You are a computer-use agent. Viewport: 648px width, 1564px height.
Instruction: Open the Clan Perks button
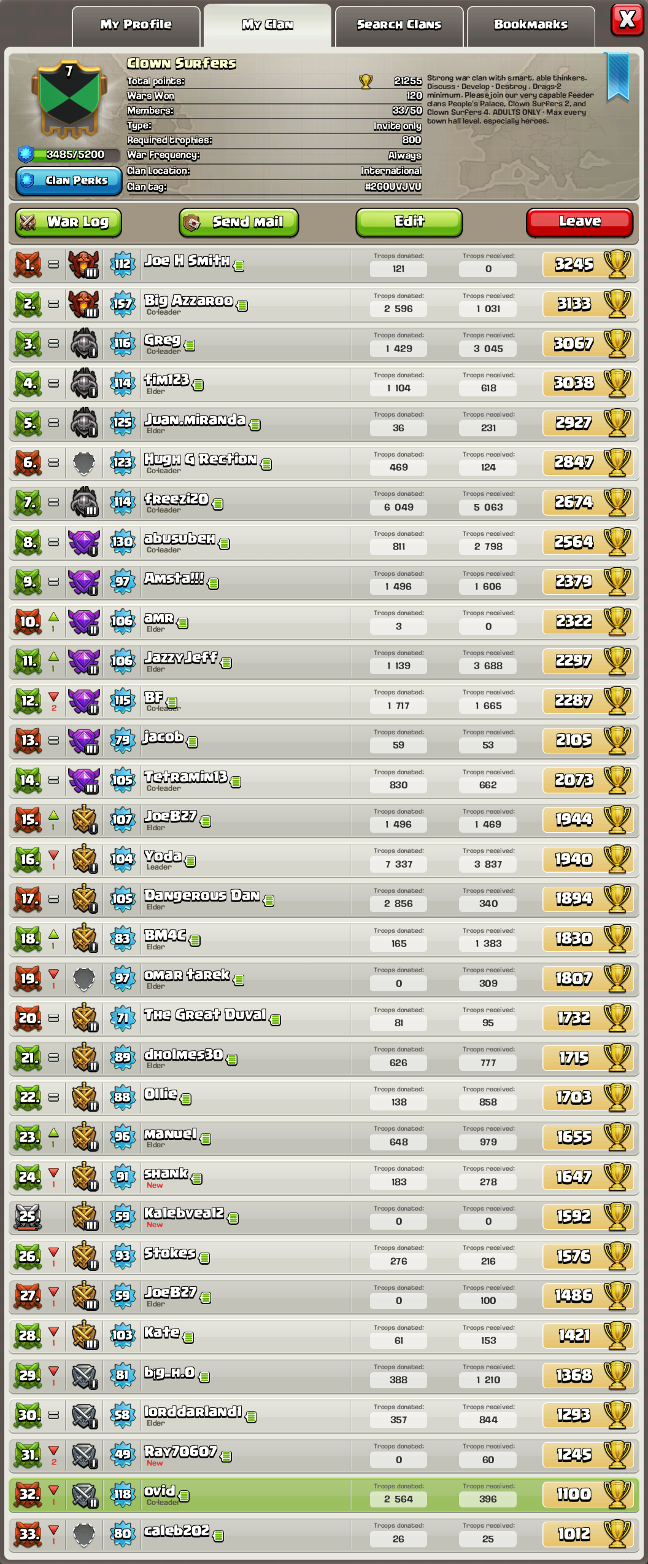click(69, 181)
